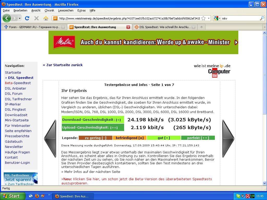Click the red Avira tray icon
The width and height of the screenshot is (267, 200).
pos(248,196)
